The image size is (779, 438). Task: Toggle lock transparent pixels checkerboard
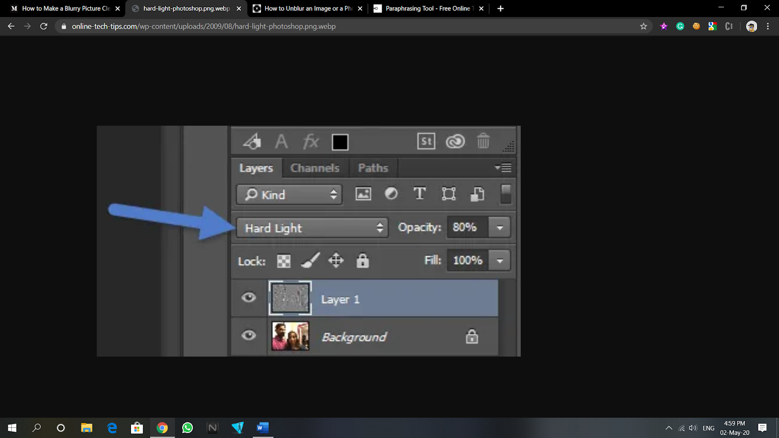tap(284, 261)
